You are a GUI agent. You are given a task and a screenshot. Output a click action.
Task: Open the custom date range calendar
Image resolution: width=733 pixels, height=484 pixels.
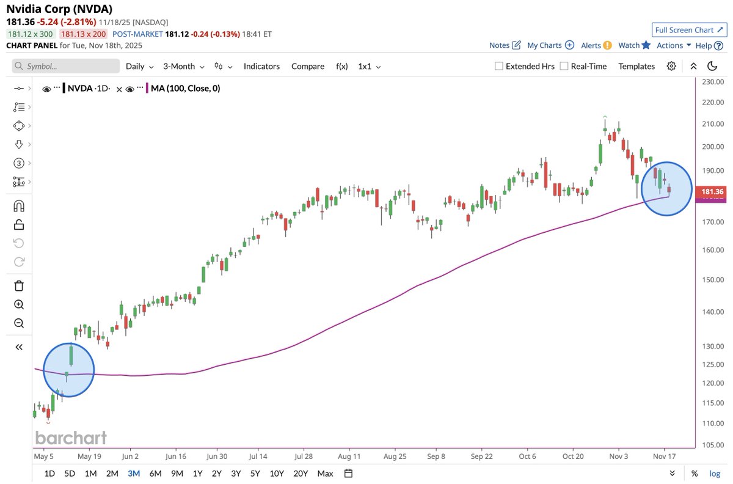(x=348, y=473)
